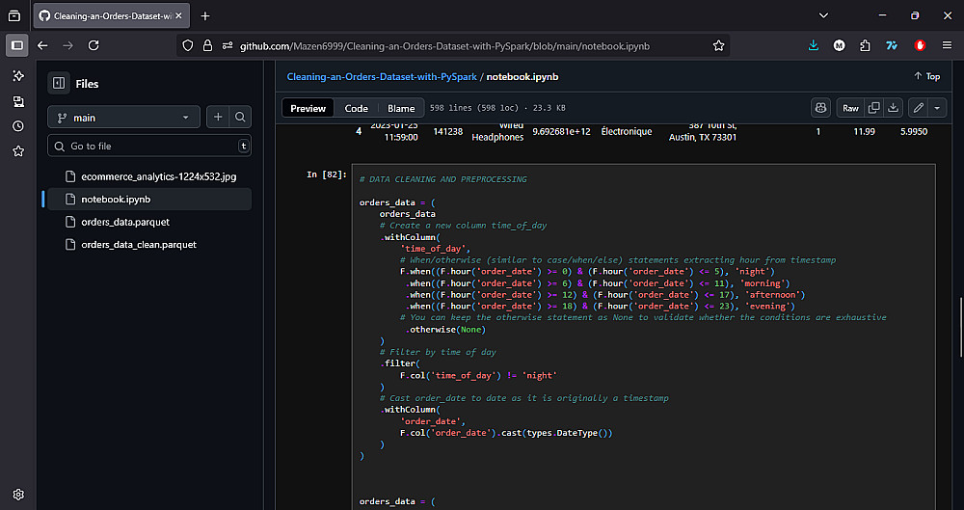Open Copilot for this file

click(x=820, y=108)
